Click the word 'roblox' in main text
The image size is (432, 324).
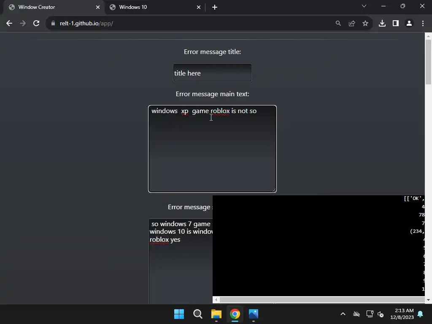(220, 111)
